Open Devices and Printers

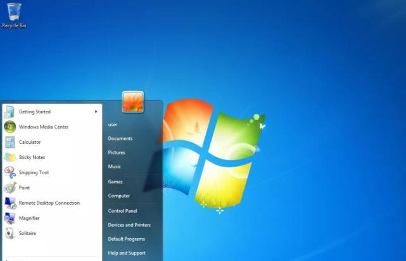[129, 225]
